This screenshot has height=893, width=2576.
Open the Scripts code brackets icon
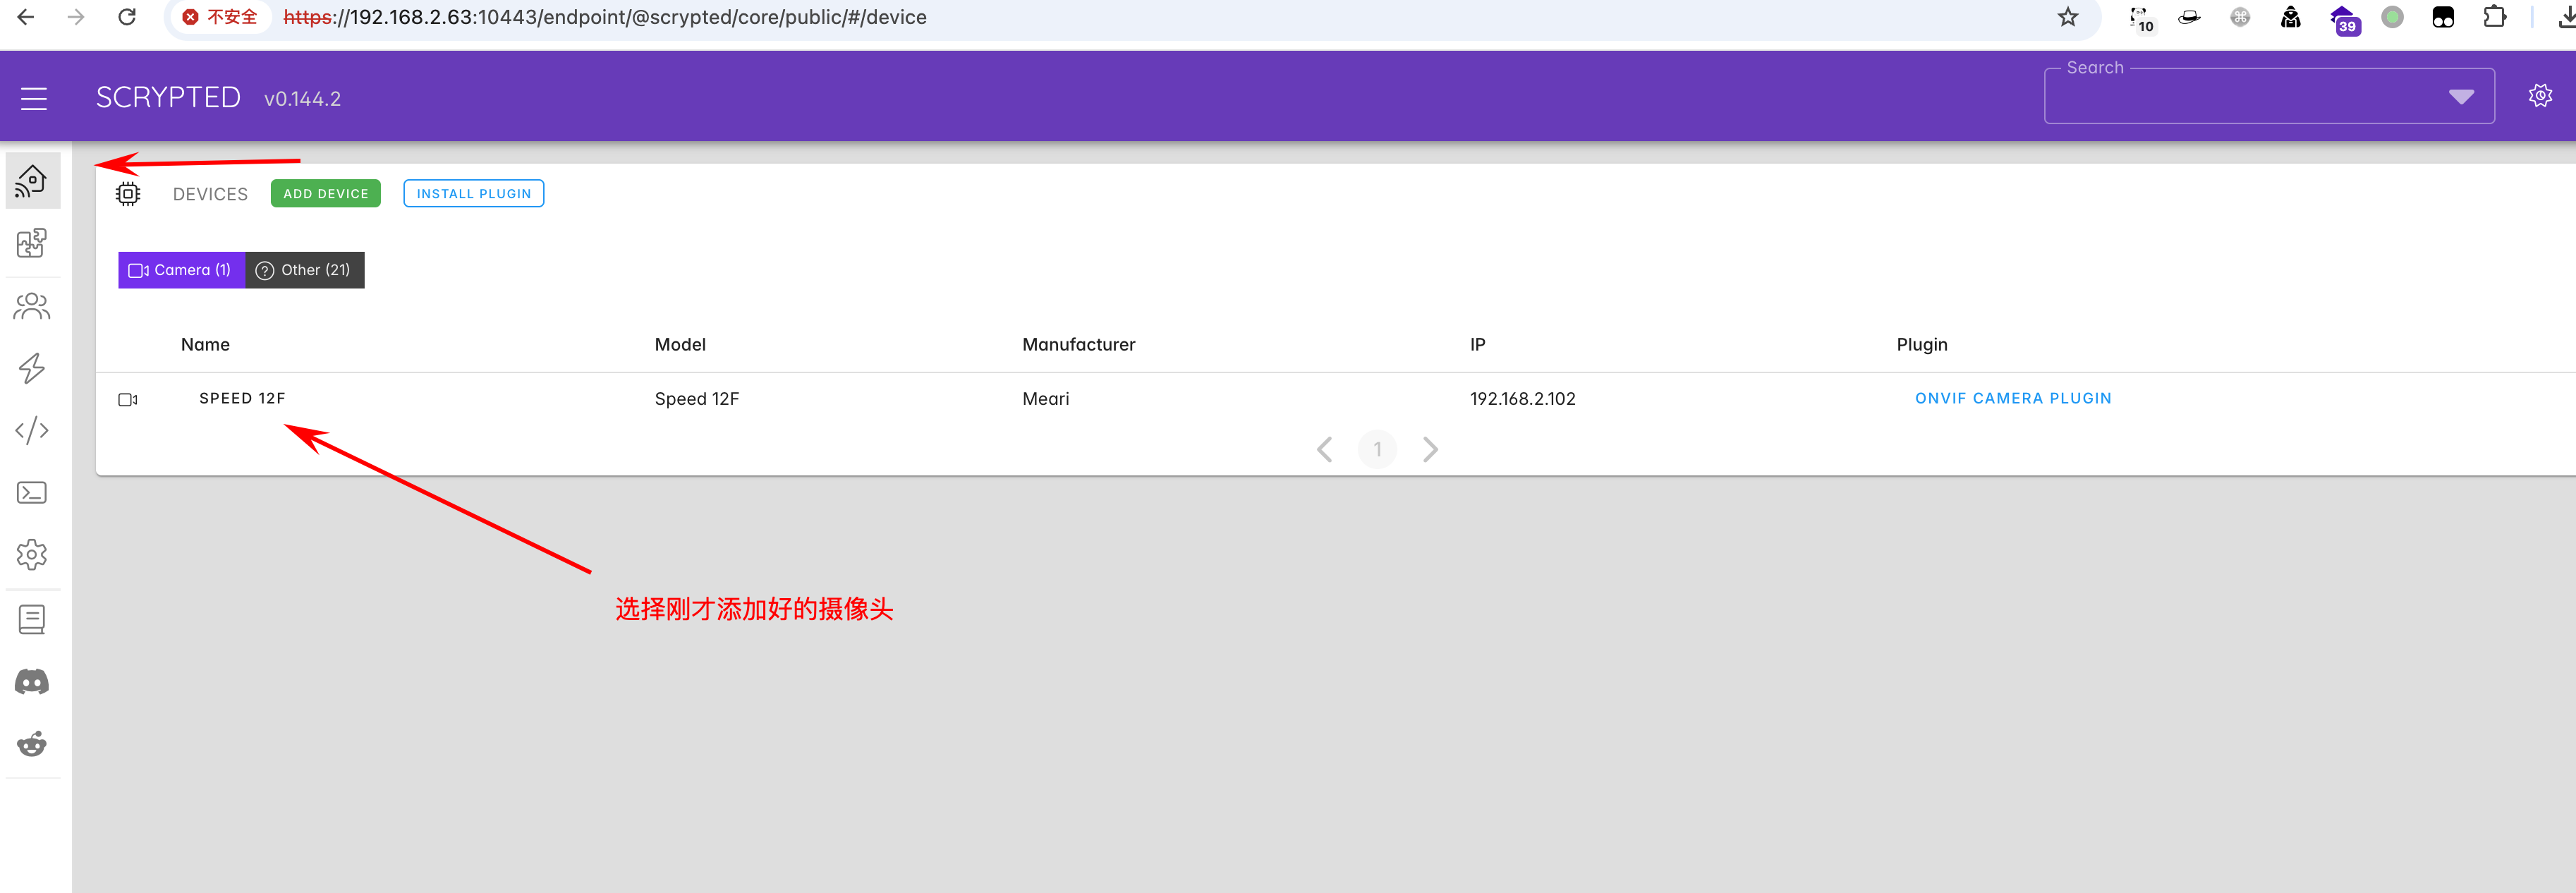(32, 430)
